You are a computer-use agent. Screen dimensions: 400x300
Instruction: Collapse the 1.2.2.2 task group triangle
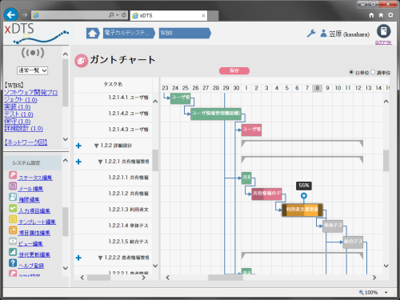click(x=100, y=258)
